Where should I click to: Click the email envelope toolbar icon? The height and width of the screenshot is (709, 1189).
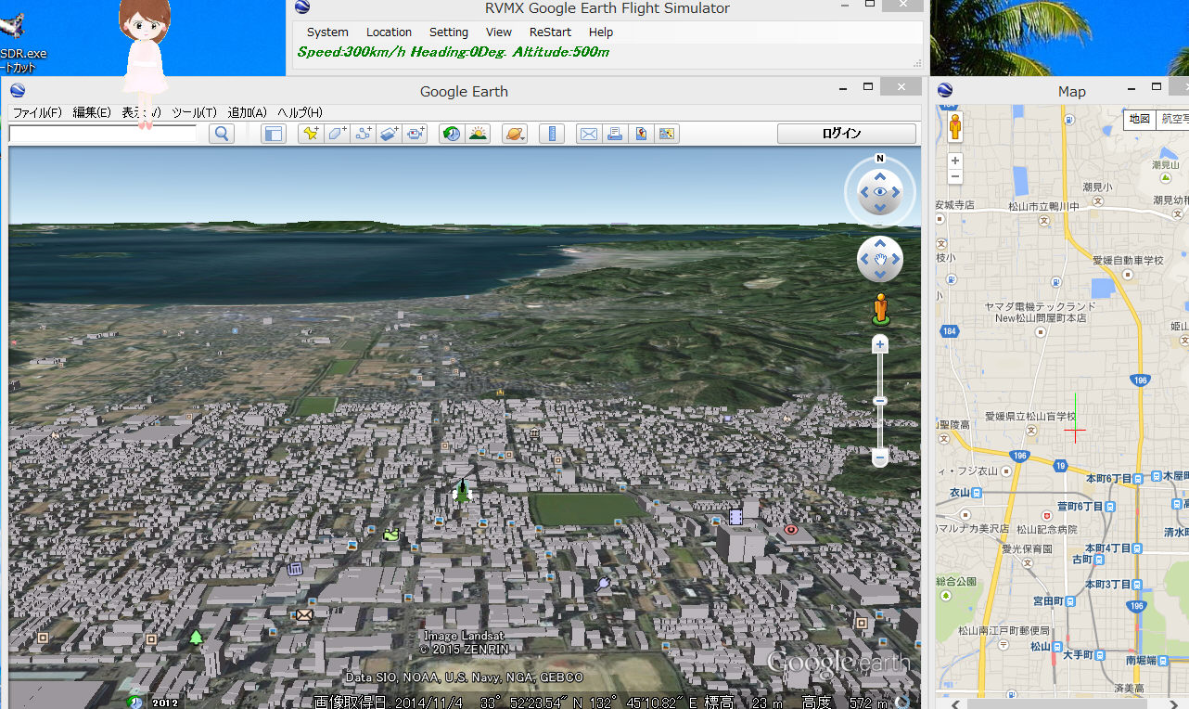coord(588,134)
